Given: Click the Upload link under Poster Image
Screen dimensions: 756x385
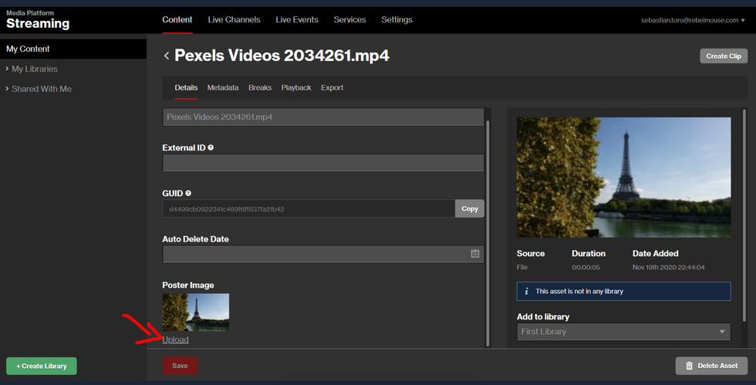Looking at the screenshot, I should click(x=175, y=339).
